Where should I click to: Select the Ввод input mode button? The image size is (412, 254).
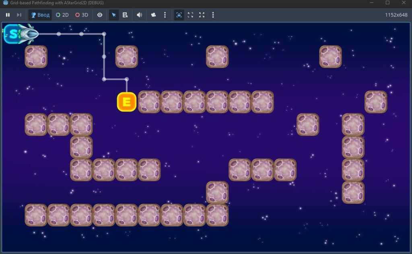[x=40, y=15]
